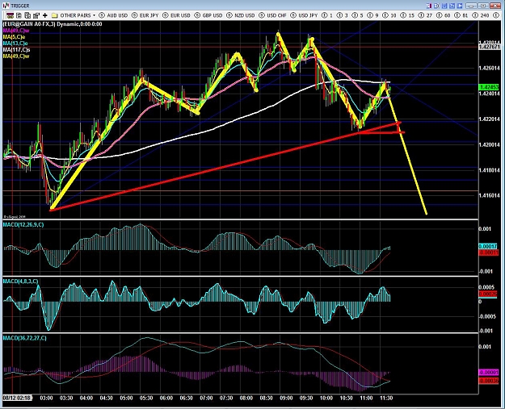
Task: Click the MACD(12,26,9,C) panel label
Action: tap(23, 225)
